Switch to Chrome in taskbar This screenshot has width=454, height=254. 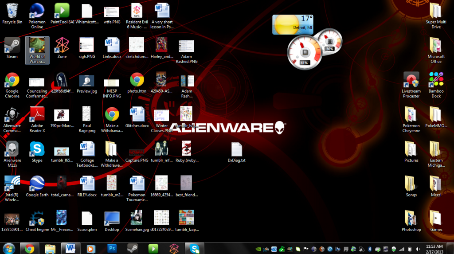click(29, 249)
